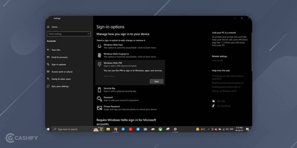Go to Settings Home page
Image resolution: width=297 pixels, height=148 pixels.
[52, 27]
